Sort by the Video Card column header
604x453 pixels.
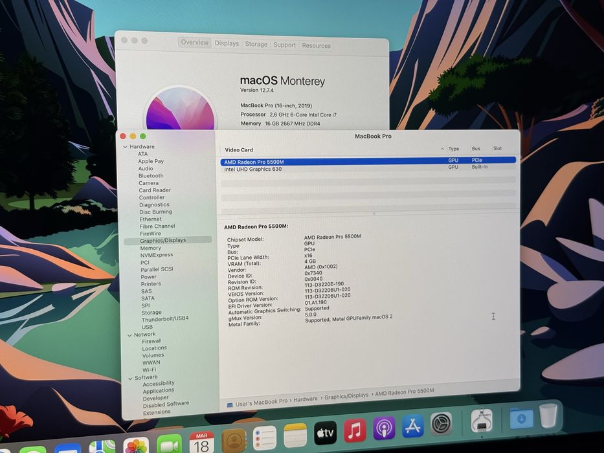tap(239, 150)
